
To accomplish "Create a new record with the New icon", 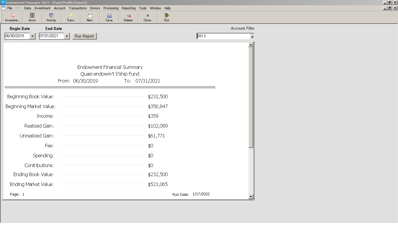I will [90, 17].
